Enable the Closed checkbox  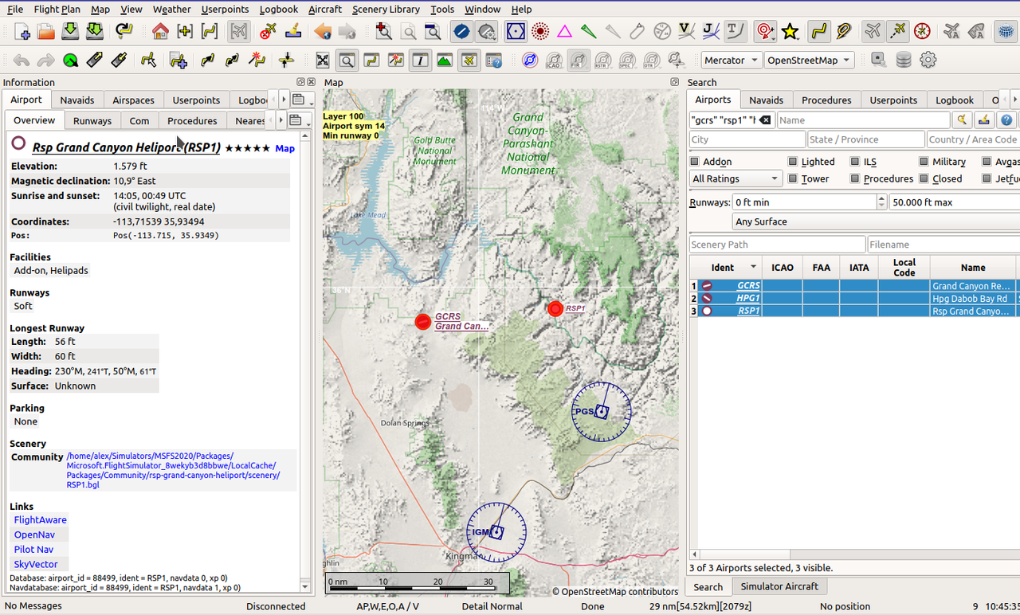tap(924, 179)
